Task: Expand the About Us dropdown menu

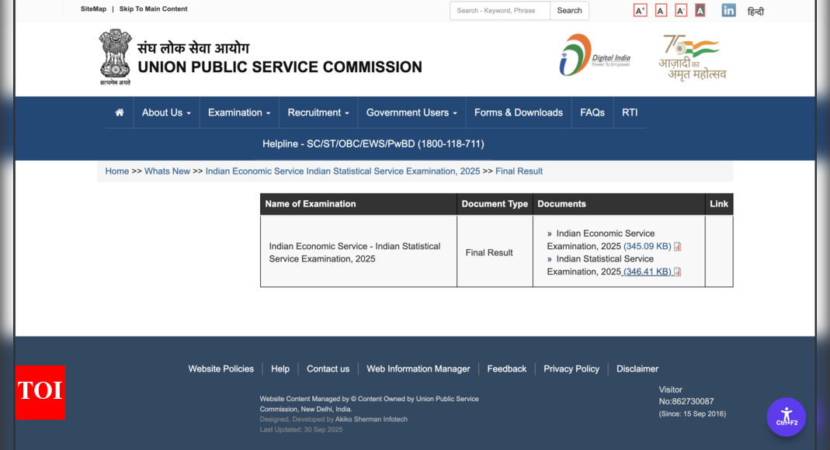Action: click(x=166, y=112)
